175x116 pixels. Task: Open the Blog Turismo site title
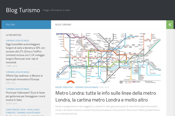click(x=23, y=10)
